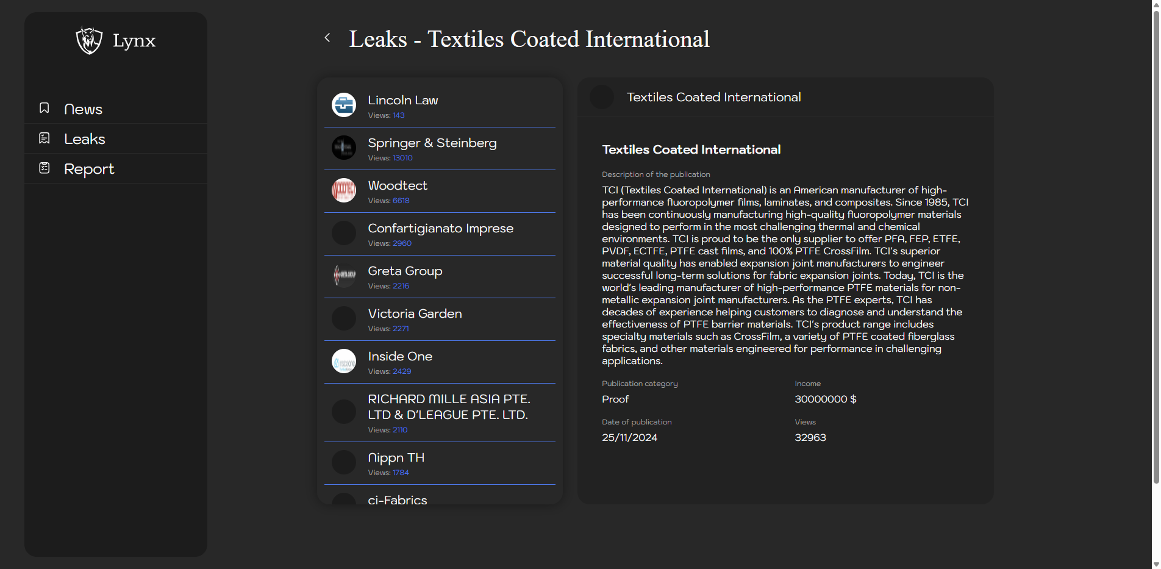The height and width of the screenshot is (569, 1161).
Task: Click the document icon beside Leaks
Action: (x=45, y=138)
